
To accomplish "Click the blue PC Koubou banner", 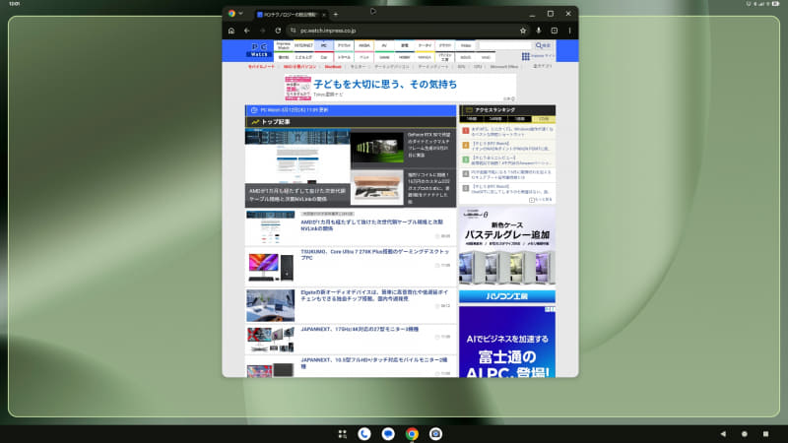I will pos(507,296).
